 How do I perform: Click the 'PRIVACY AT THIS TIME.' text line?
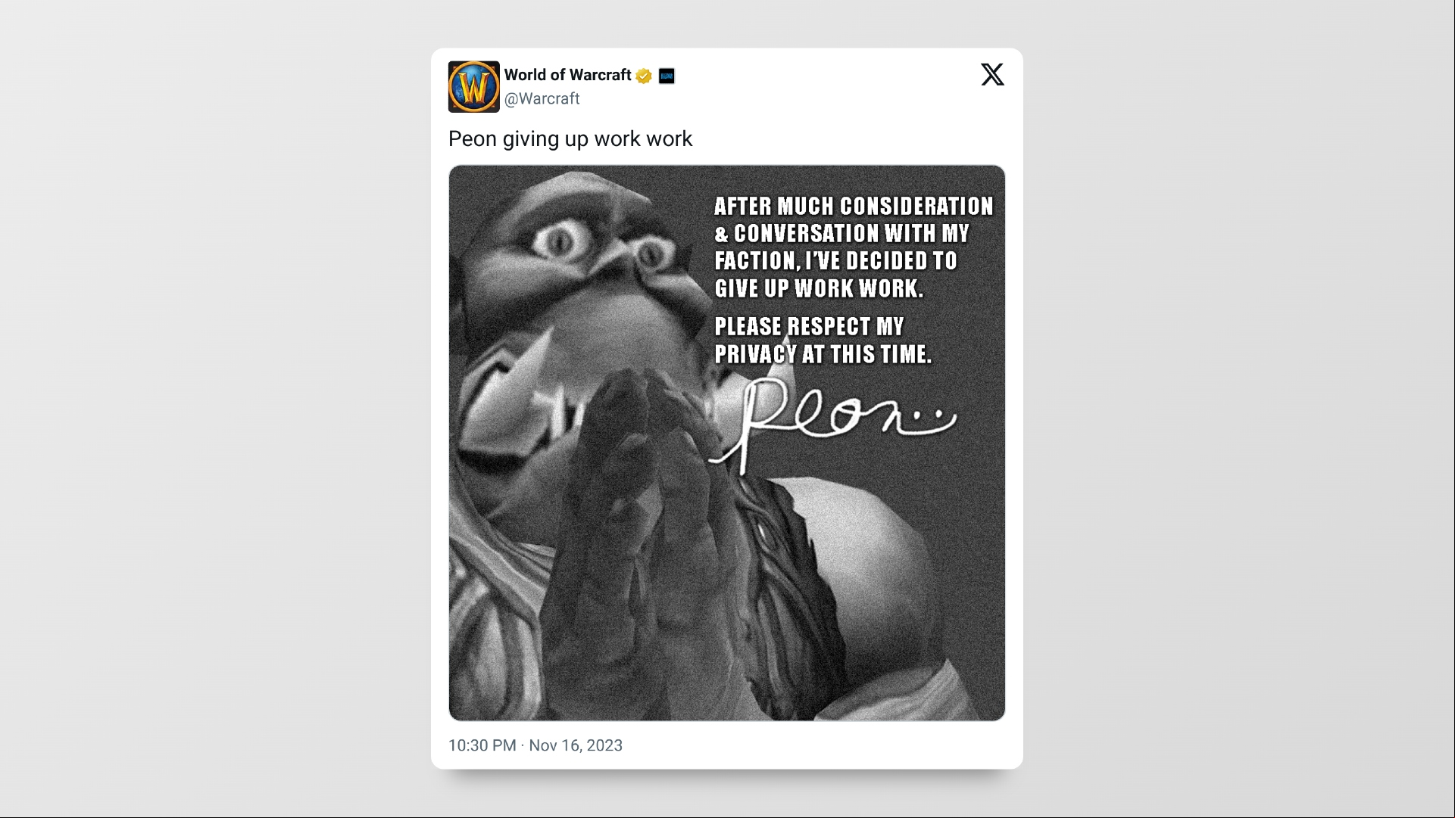click(823, 354)
